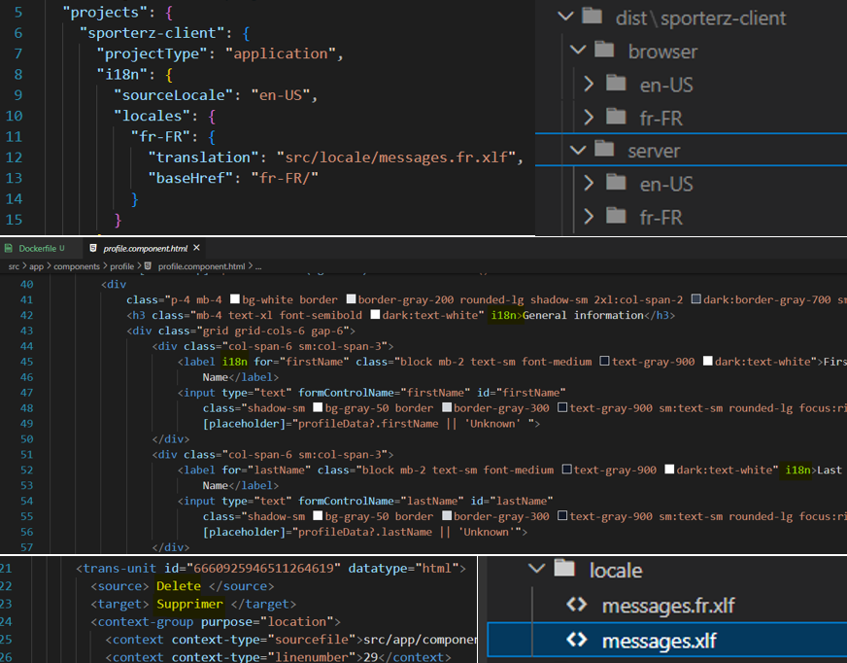
Task: Collapse the locale folder chevron
Action: pyautogui.click(x=536, y=569)
